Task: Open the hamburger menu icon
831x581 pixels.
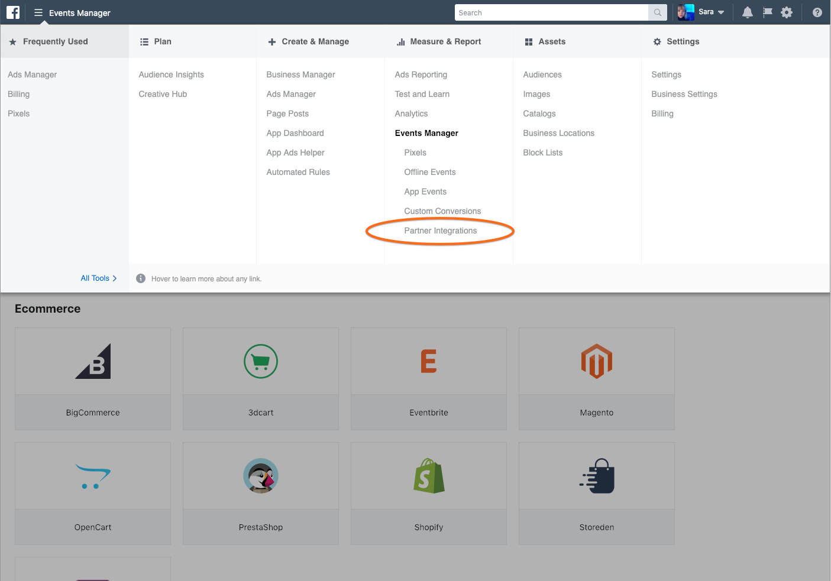Action: pos(38,12)
